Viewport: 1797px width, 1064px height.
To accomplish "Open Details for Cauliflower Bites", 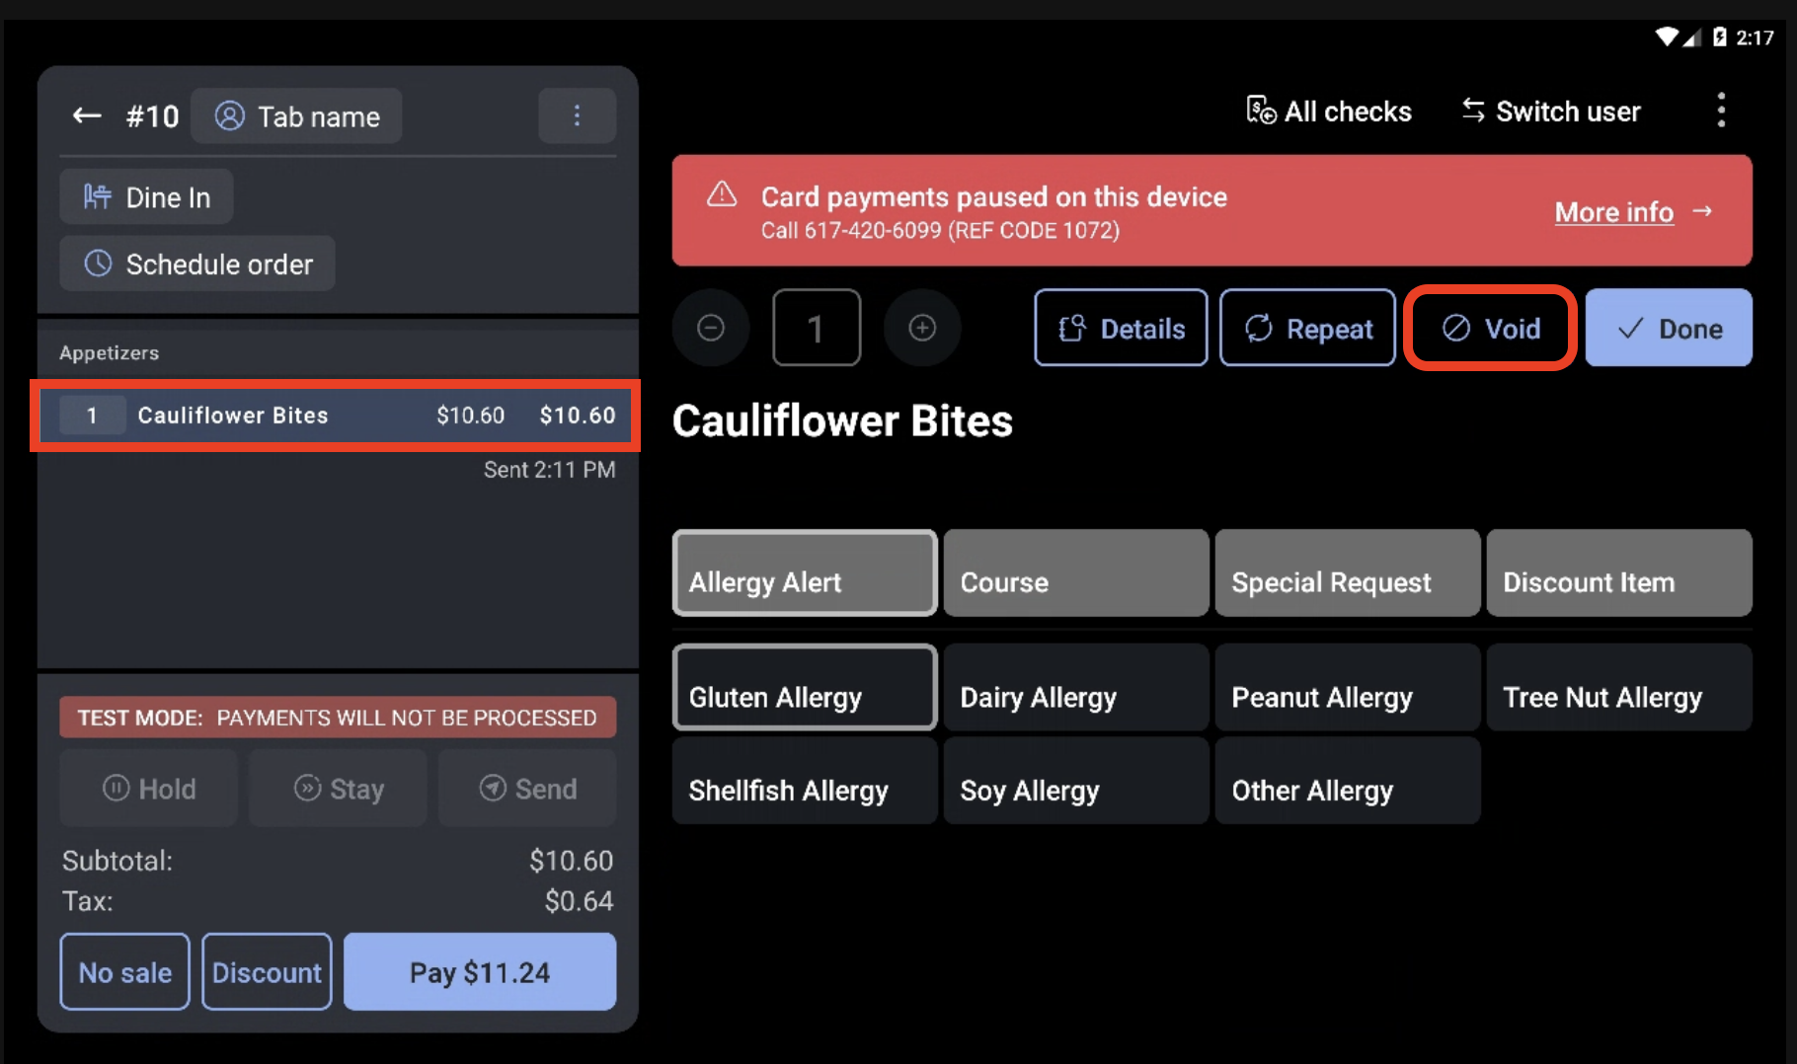I will point(1121,328).
